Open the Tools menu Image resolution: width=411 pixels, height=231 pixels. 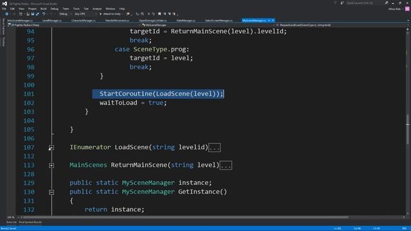(x=76, y=8)
